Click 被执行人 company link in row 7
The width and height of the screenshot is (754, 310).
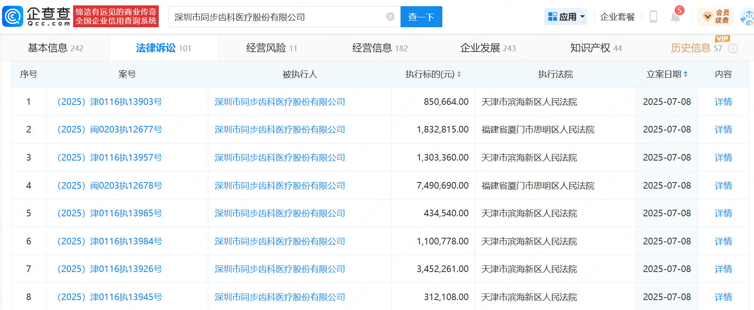pos(279,269)
